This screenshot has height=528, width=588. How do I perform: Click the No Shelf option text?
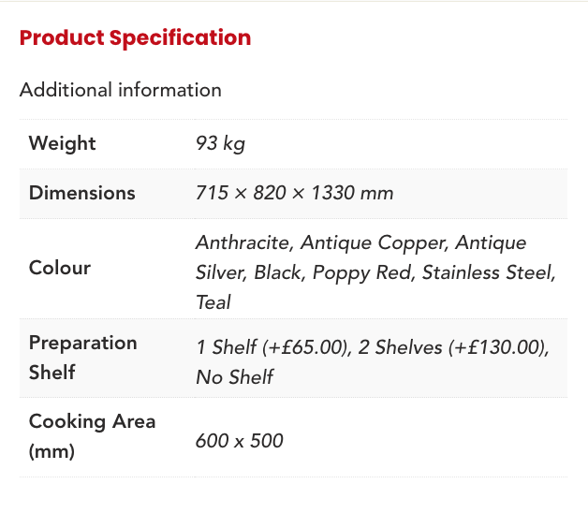(234, 377)
